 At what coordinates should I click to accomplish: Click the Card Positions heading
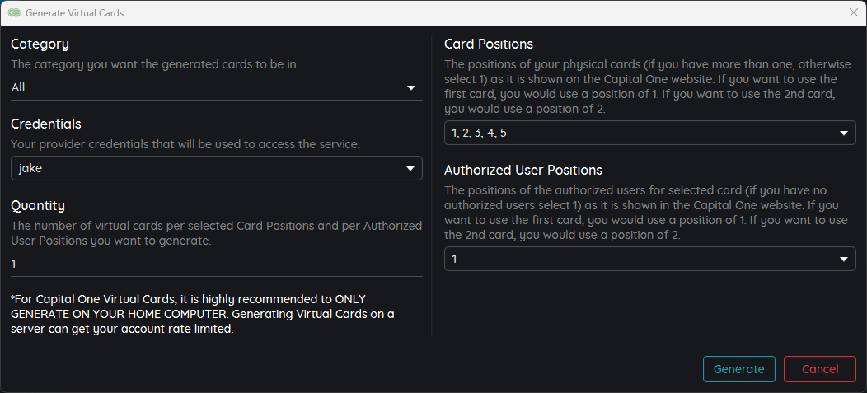click(489, 44)
